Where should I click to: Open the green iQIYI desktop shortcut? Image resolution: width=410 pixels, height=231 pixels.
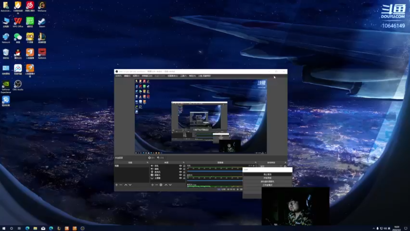pyautogui.click(x=30, y=23)
